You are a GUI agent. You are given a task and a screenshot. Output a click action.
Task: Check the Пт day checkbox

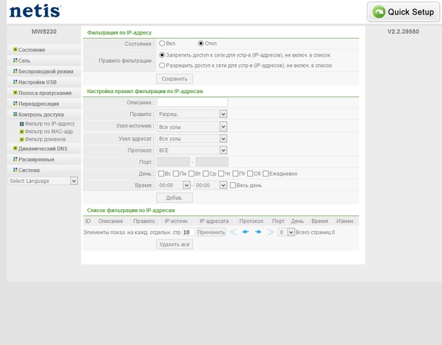(x=236, y=173)
